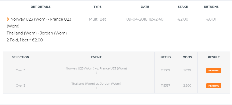Click the bet date 09-04-2018 18:42:40
This screenshot has height=105, width=232.
pos(145,19)
